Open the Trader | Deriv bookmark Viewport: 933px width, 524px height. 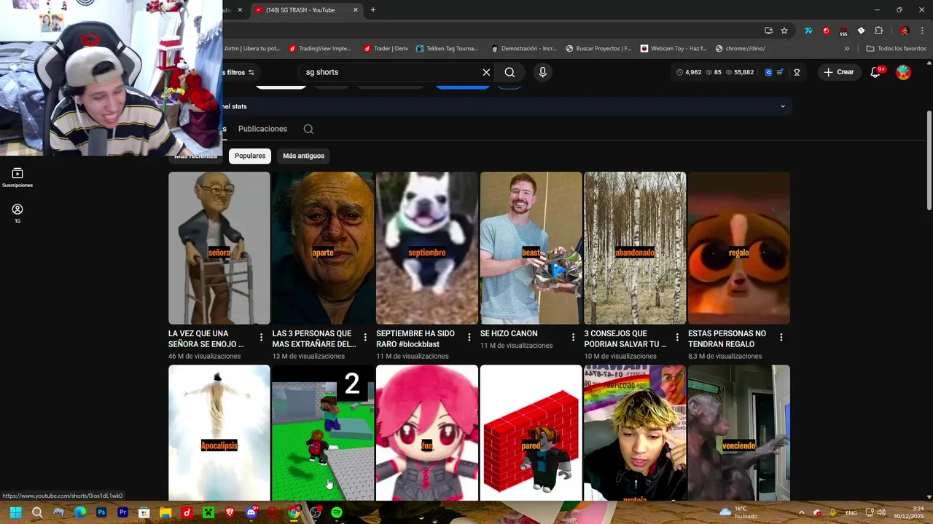click(x=386, y=49)
